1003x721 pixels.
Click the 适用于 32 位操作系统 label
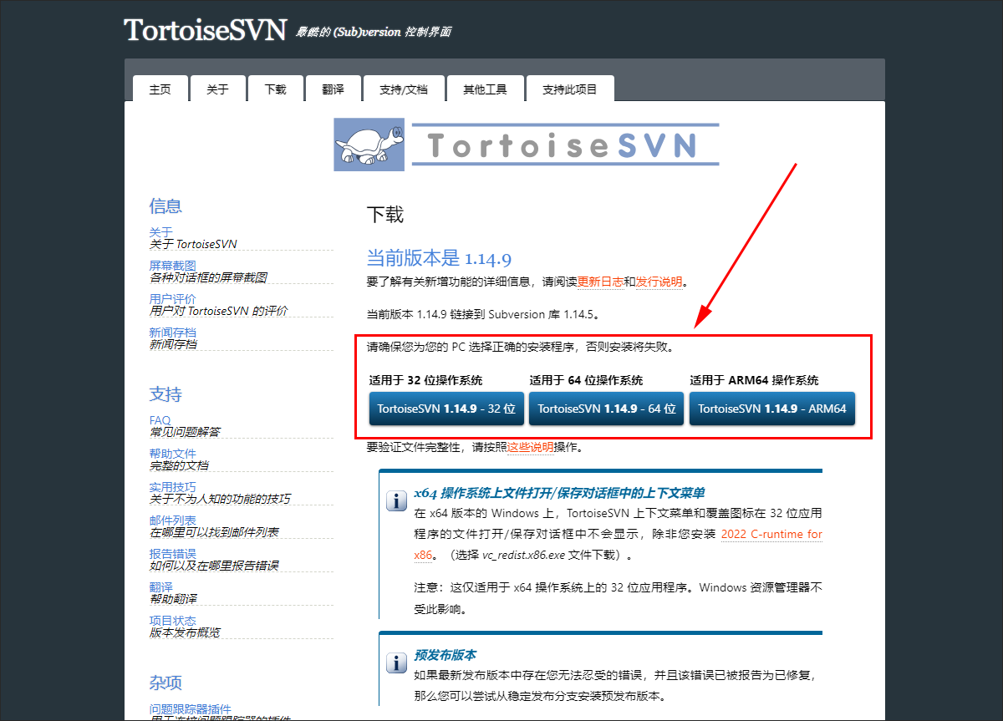(426, 380)
